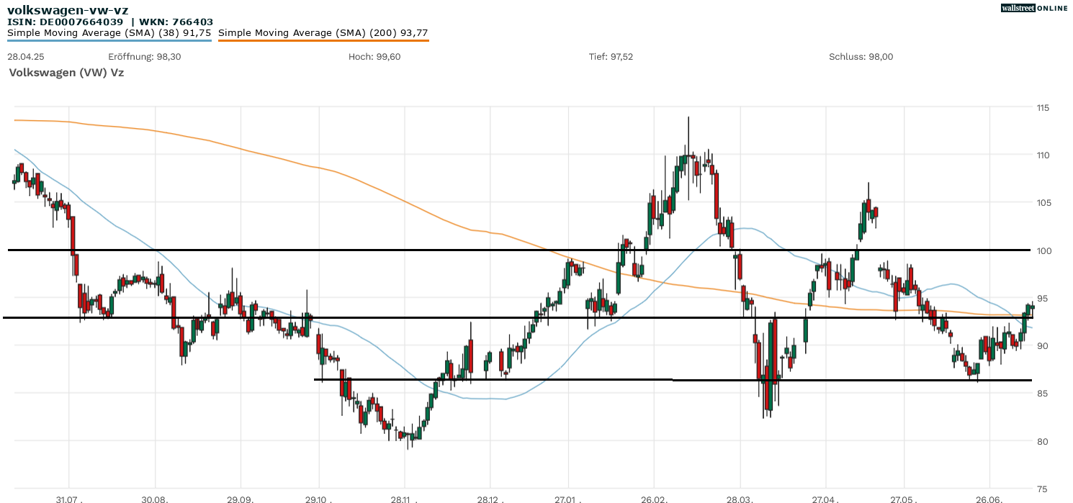Click the Eröffnung: 98,30 value
The width and height of the screenshot is (1073, 503).
coord(145,56)
